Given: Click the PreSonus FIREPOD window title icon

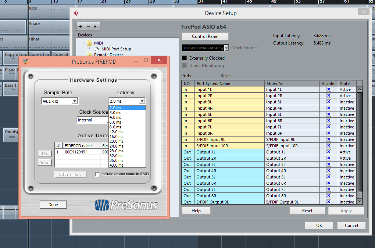Looking at the screenshot, I should click(25, 61).
